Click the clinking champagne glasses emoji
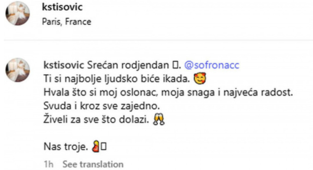 [159, 119]
